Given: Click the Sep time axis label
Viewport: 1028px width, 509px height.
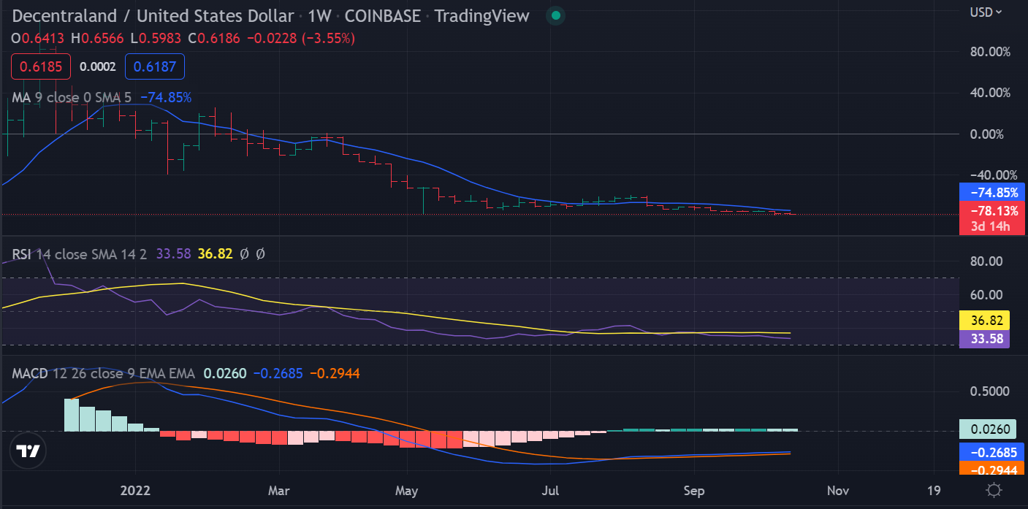Looking at the screenshot, I should pos(694,491).
